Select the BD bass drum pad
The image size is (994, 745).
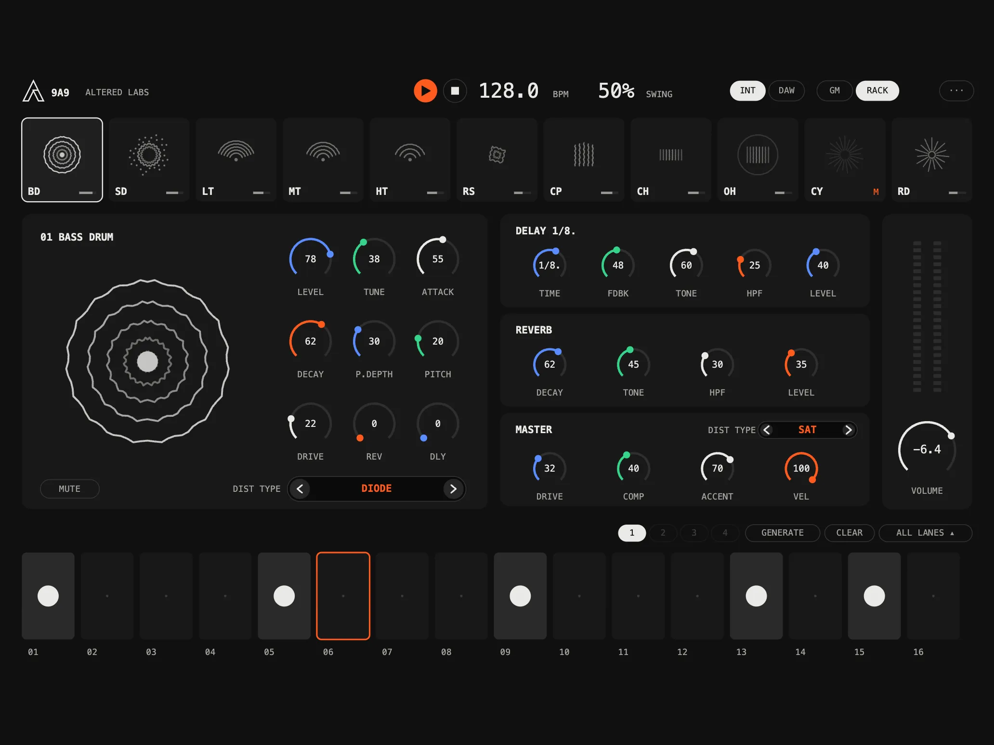click(62, 160)
